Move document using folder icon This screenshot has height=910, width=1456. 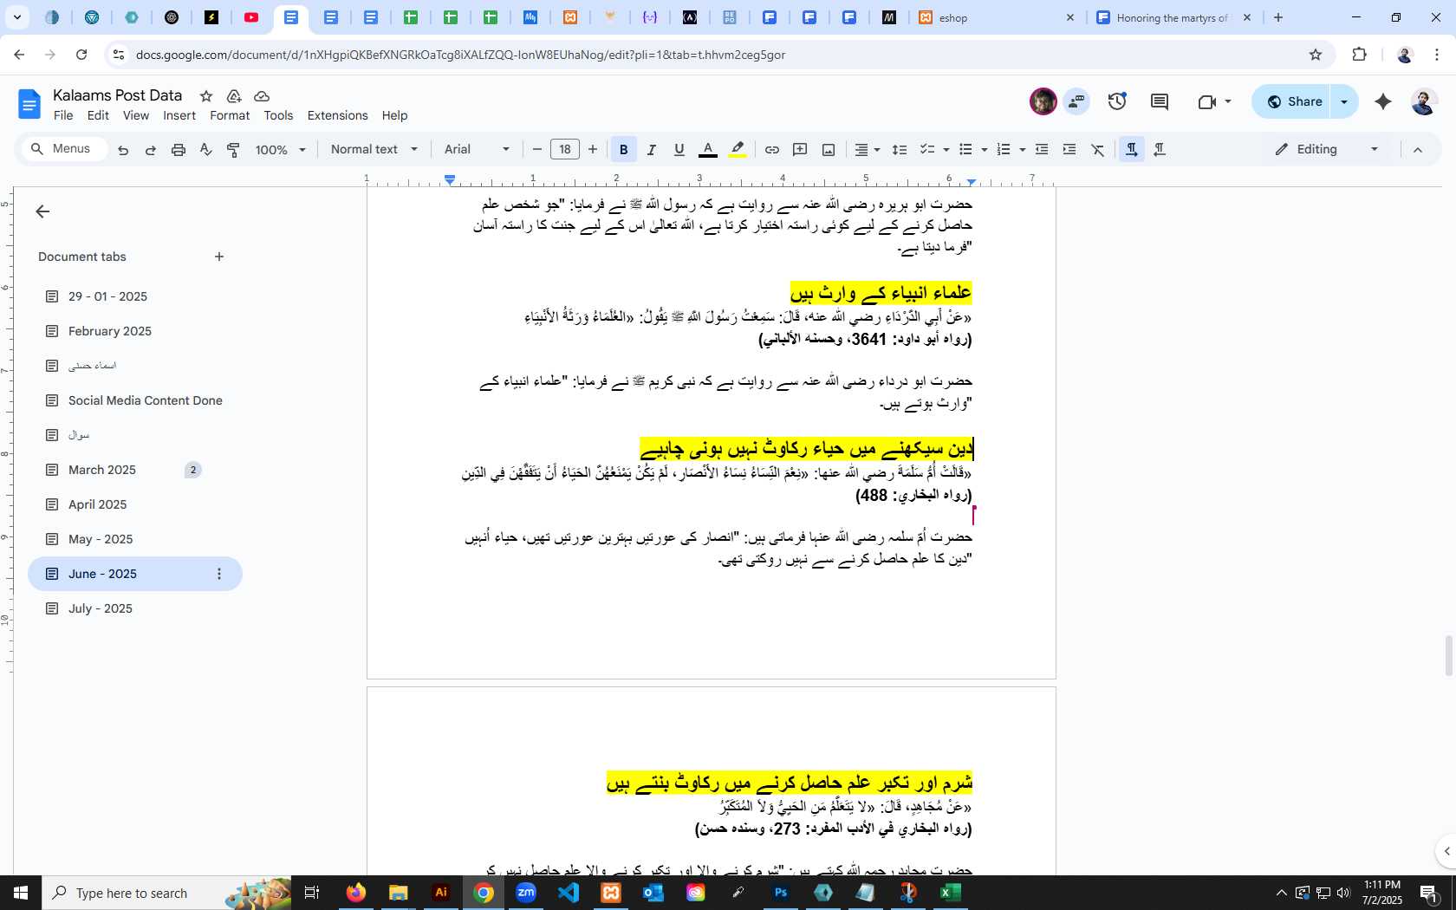tap(234, 96)
